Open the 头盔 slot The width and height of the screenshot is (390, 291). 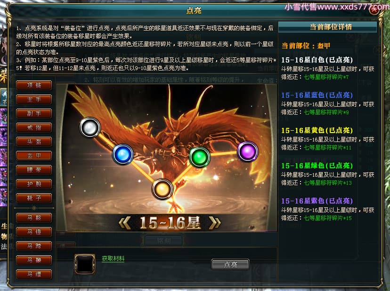(x=34, y=142)
